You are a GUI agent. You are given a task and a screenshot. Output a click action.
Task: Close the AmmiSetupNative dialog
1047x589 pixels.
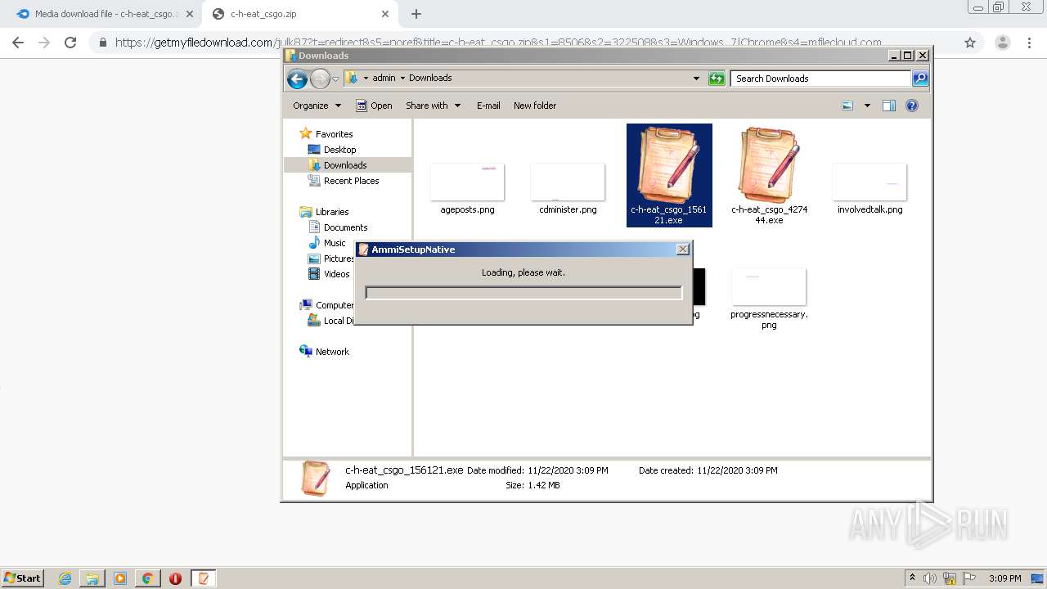pyautogui.click(x=683, y=250)
